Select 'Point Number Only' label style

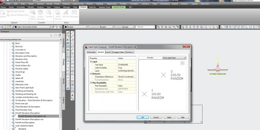point(24,110)
